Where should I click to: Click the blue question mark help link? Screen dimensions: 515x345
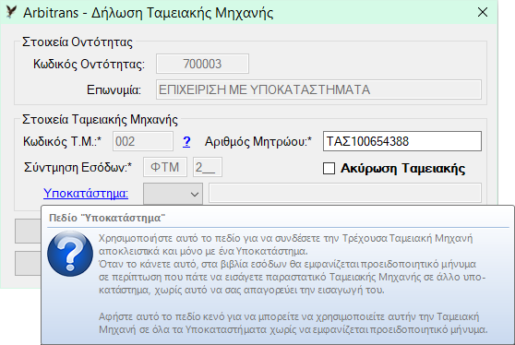186,141
